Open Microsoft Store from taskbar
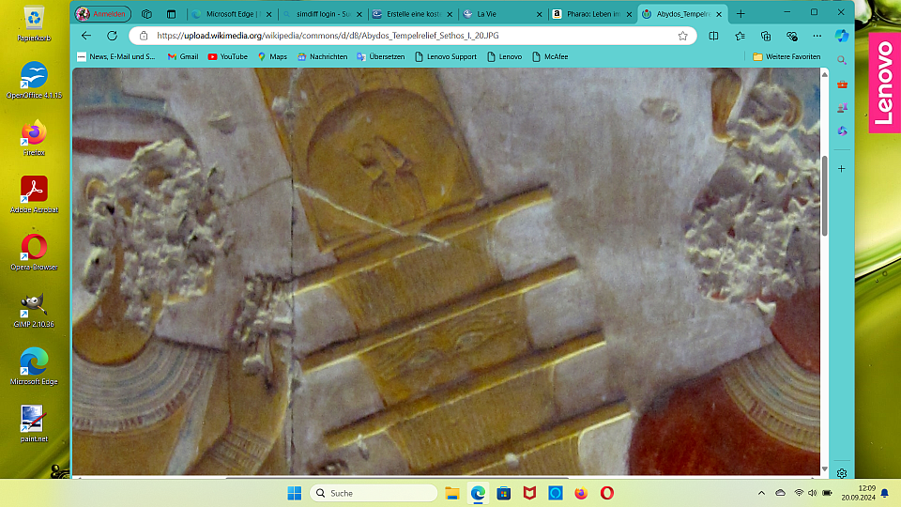 (503, 493)
